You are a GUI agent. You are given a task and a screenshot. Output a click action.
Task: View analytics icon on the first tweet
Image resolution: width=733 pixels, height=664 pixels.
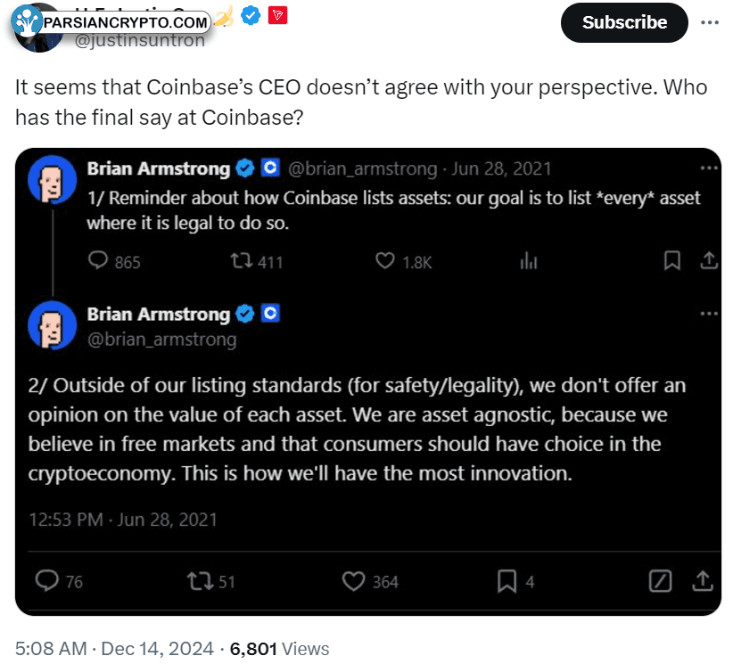pos(528,261)
